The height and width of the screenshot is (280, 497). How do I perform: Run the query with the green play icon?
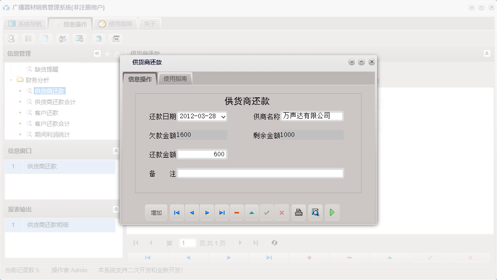click(x=332, y=212)
